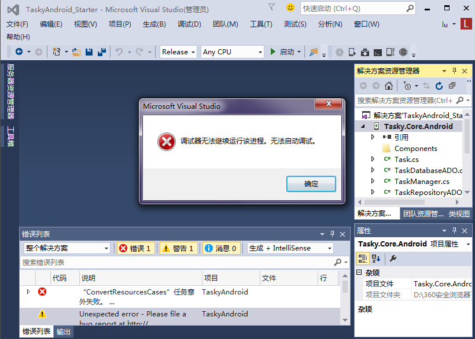The image size is (475, 339).
Task: Open the File menu
Action: coord(17,24)
